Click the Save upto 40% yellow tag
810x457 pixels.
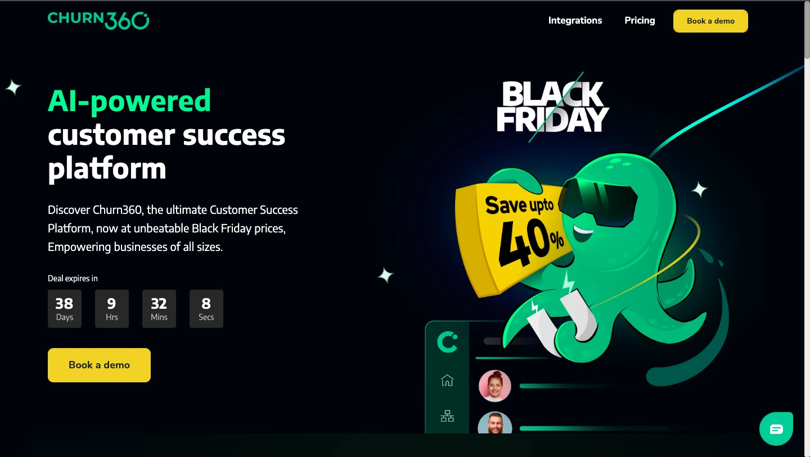click(x=515, y=236)
